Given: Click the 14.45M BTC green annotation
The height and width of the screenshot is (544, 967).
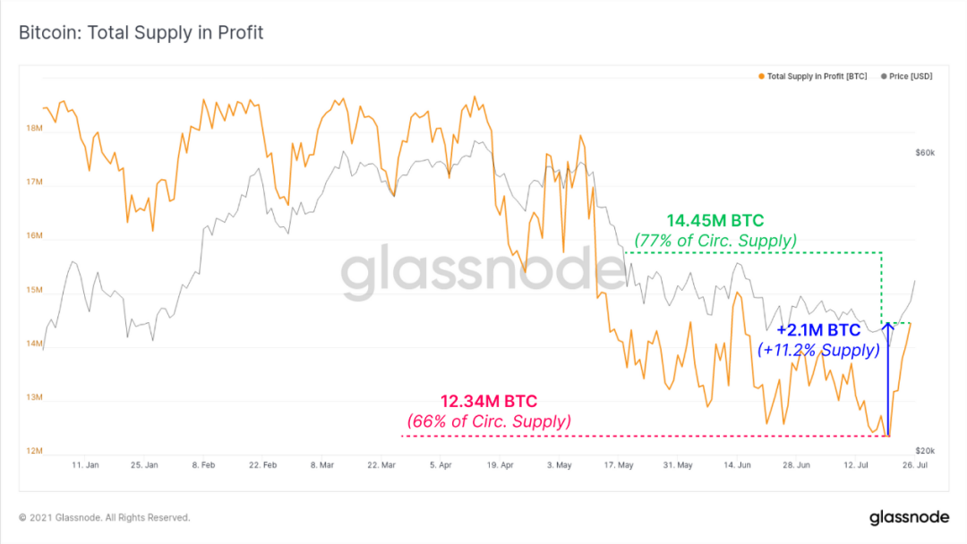Looking at the screenshot, I should click(715, 221).
